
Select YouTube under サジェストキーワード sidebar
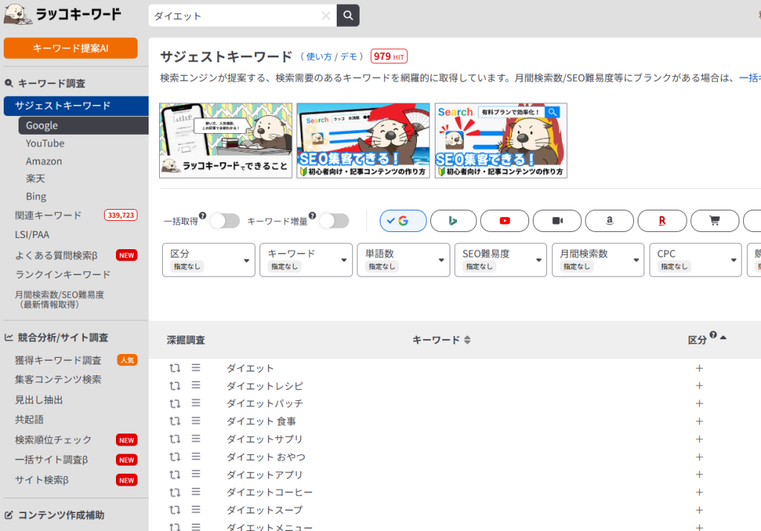pos(45,144)
